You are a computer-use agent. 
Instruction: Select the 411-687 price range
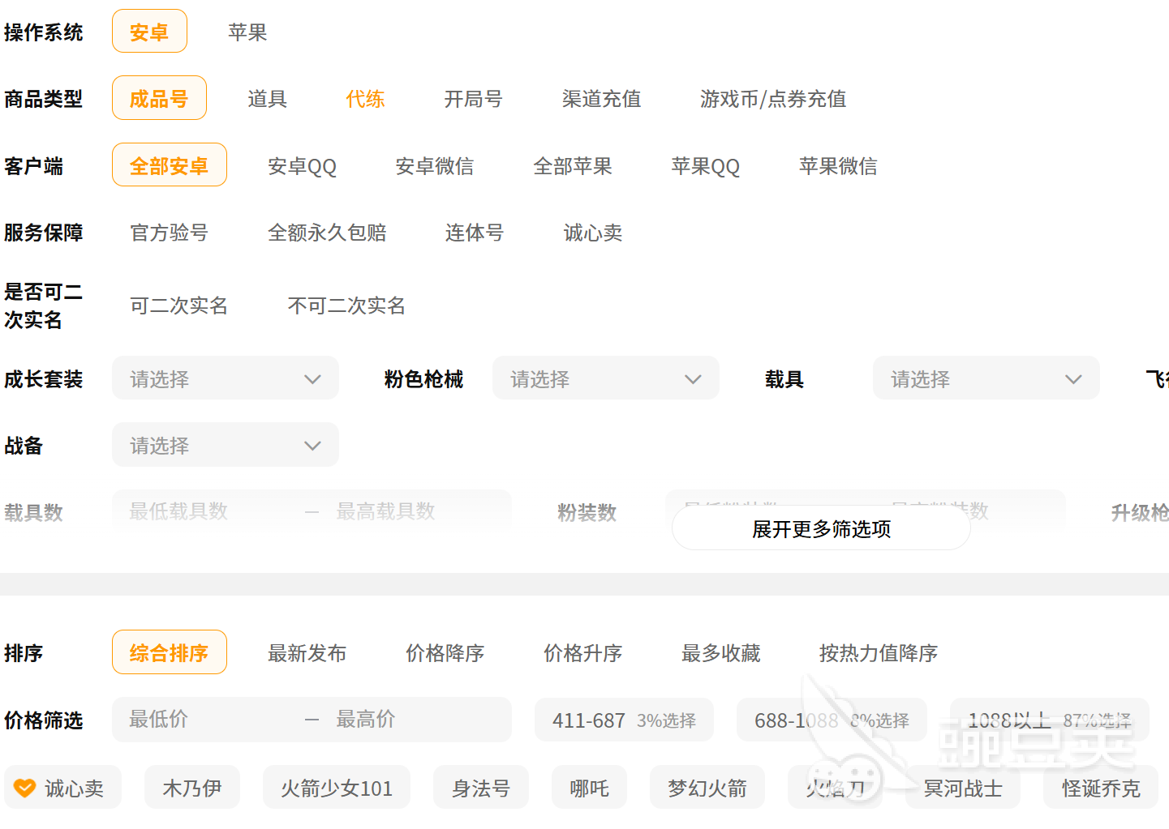click(624, 720)
